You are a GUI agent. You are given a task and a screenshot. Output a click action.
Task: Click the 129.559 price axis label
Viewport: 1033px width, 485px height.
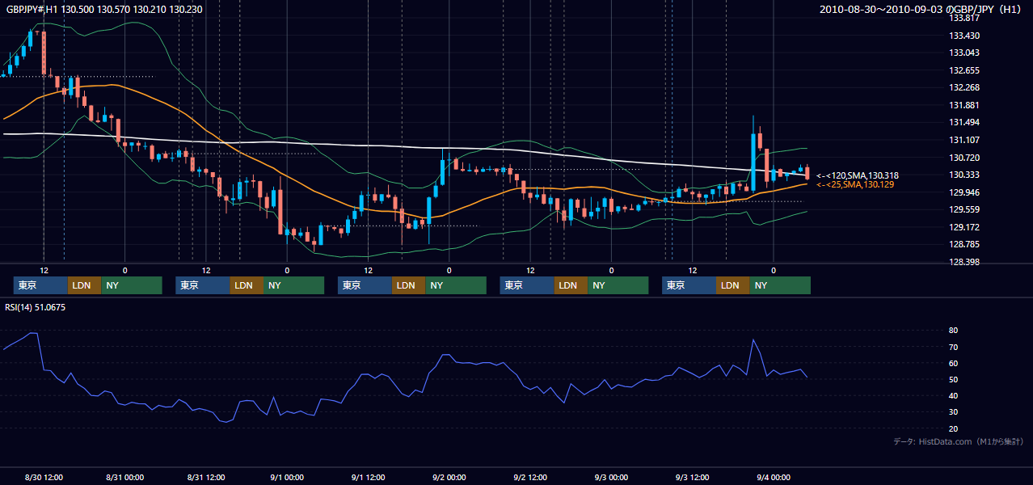[x=965, y=209]
